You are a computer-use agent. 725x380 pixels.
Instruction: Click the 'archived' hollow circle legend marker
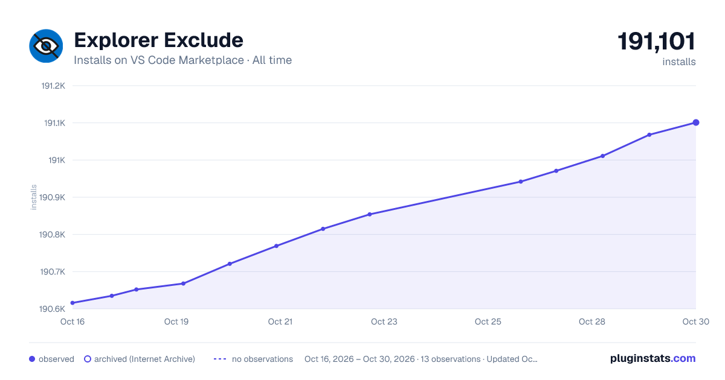(88, 359)
